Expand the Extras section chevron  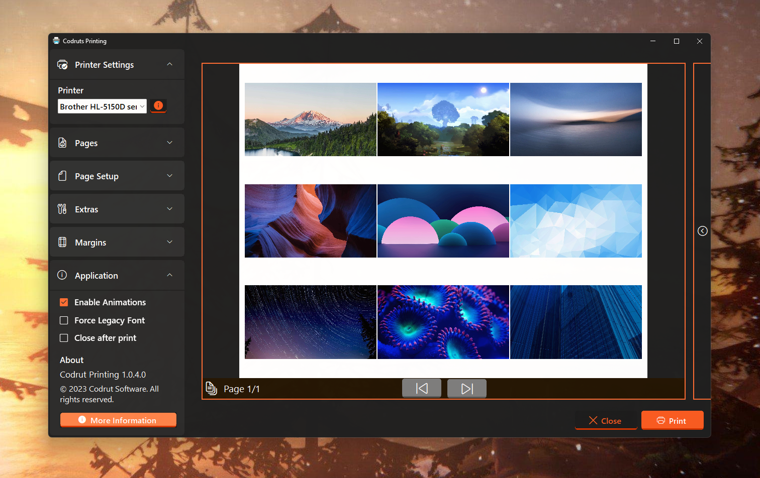tap(170, 209)
